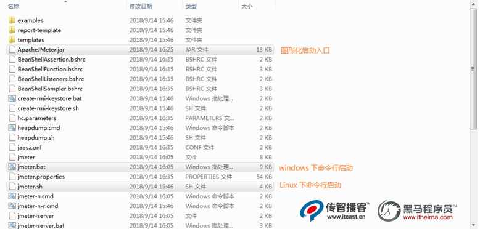Select the examples folder icon

(x=12, y=20)
